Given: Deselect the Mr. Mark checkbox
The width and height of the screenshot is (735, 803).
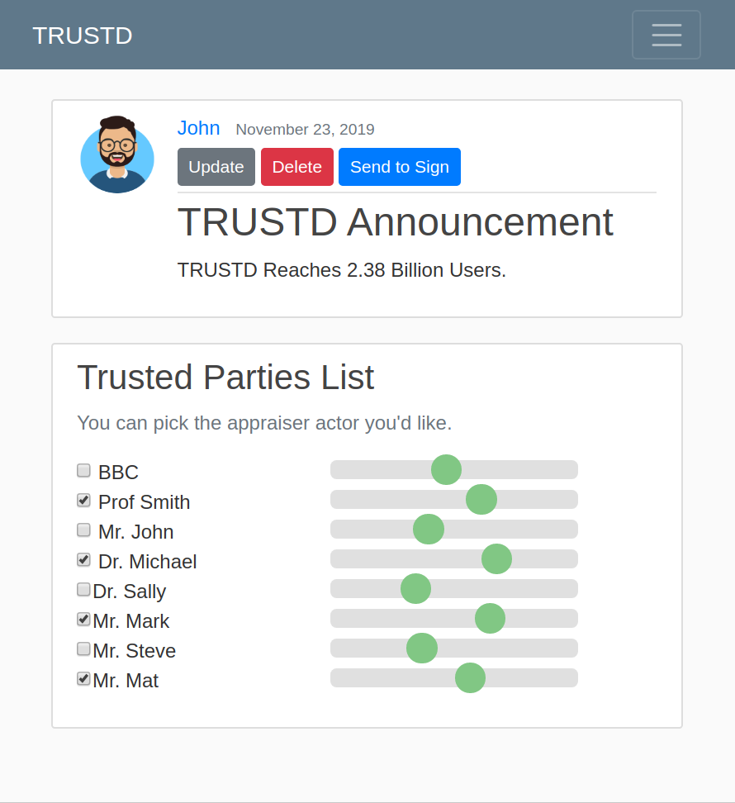Looking at the screenshot, I should [x=83, y=619].
